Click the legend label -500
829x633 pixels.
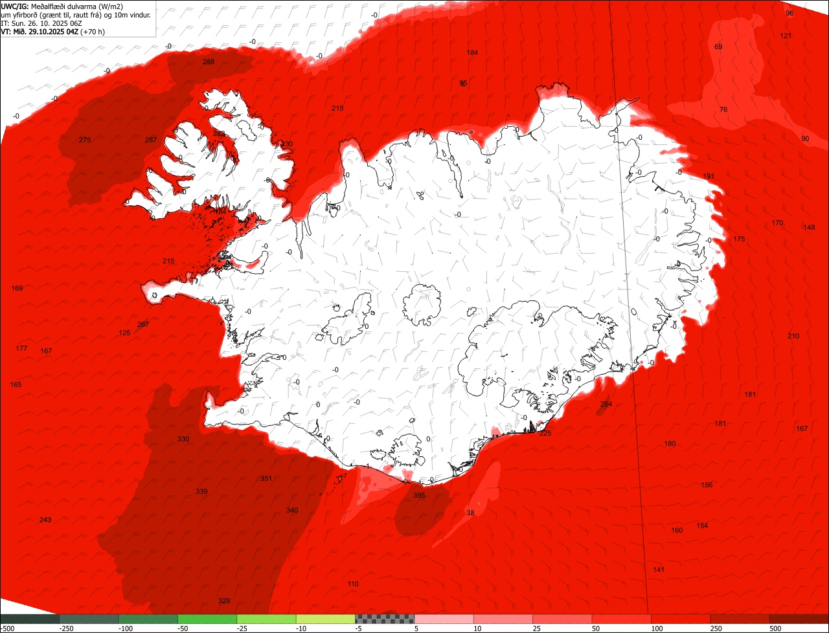[x=7, y=628]
